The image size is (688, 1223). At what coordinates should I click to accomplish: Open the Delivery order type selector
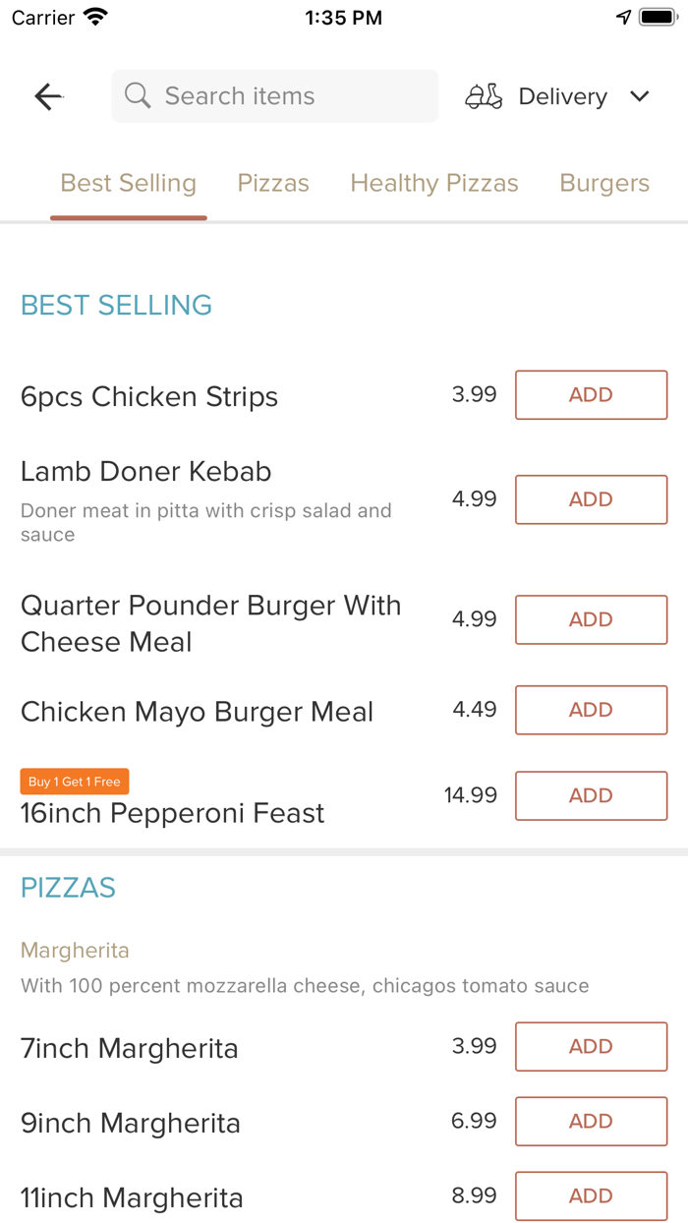click(557, 96)
